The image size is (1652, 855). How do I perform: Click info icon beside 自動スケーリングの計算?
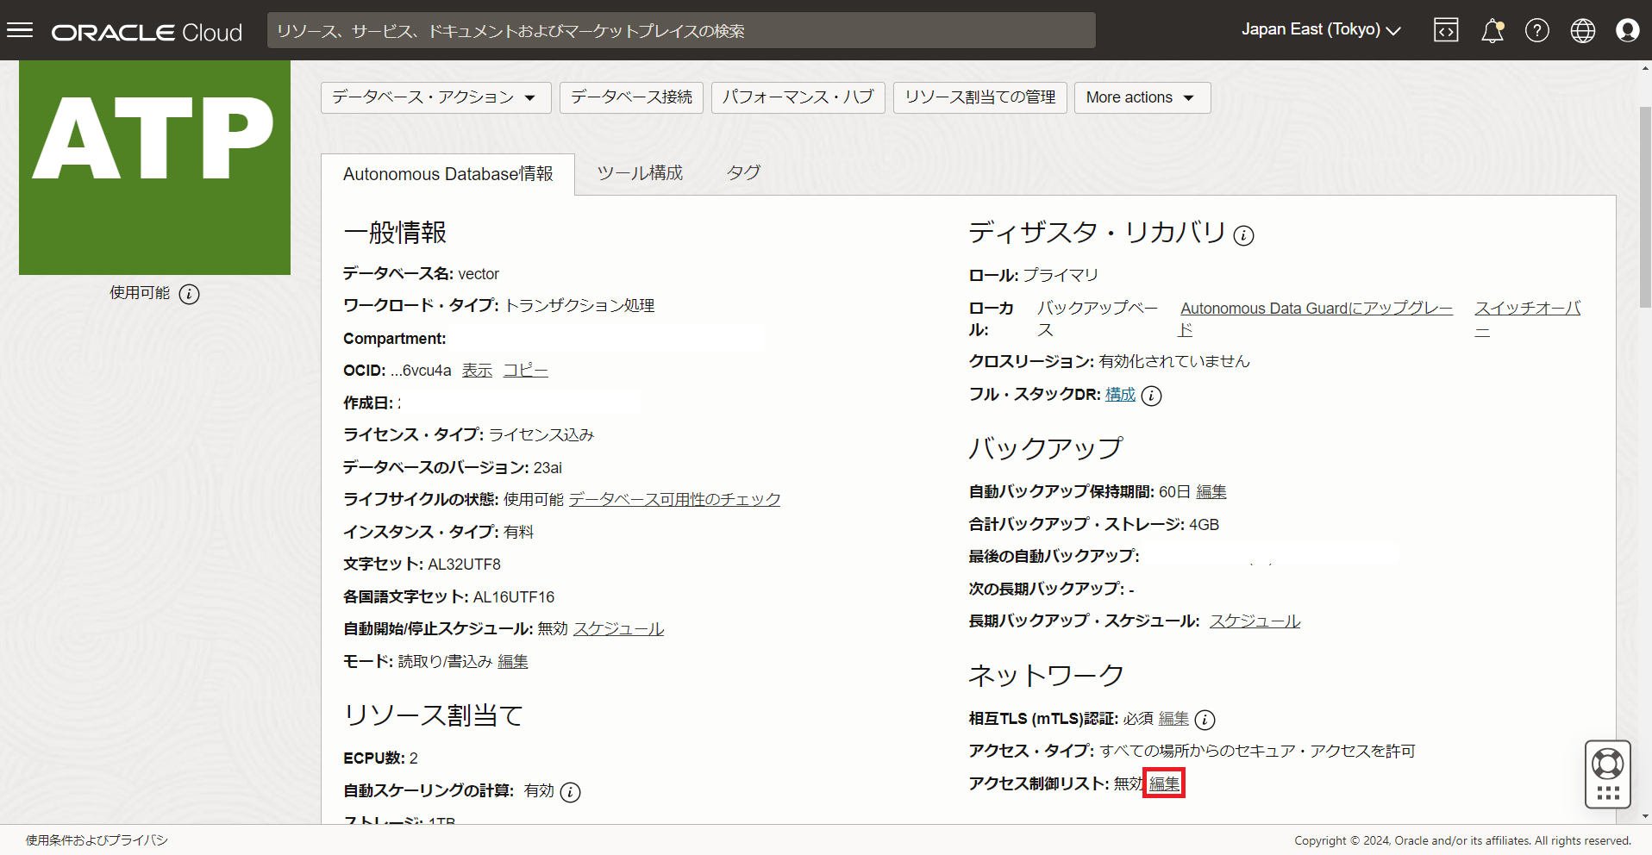point(570,792)
